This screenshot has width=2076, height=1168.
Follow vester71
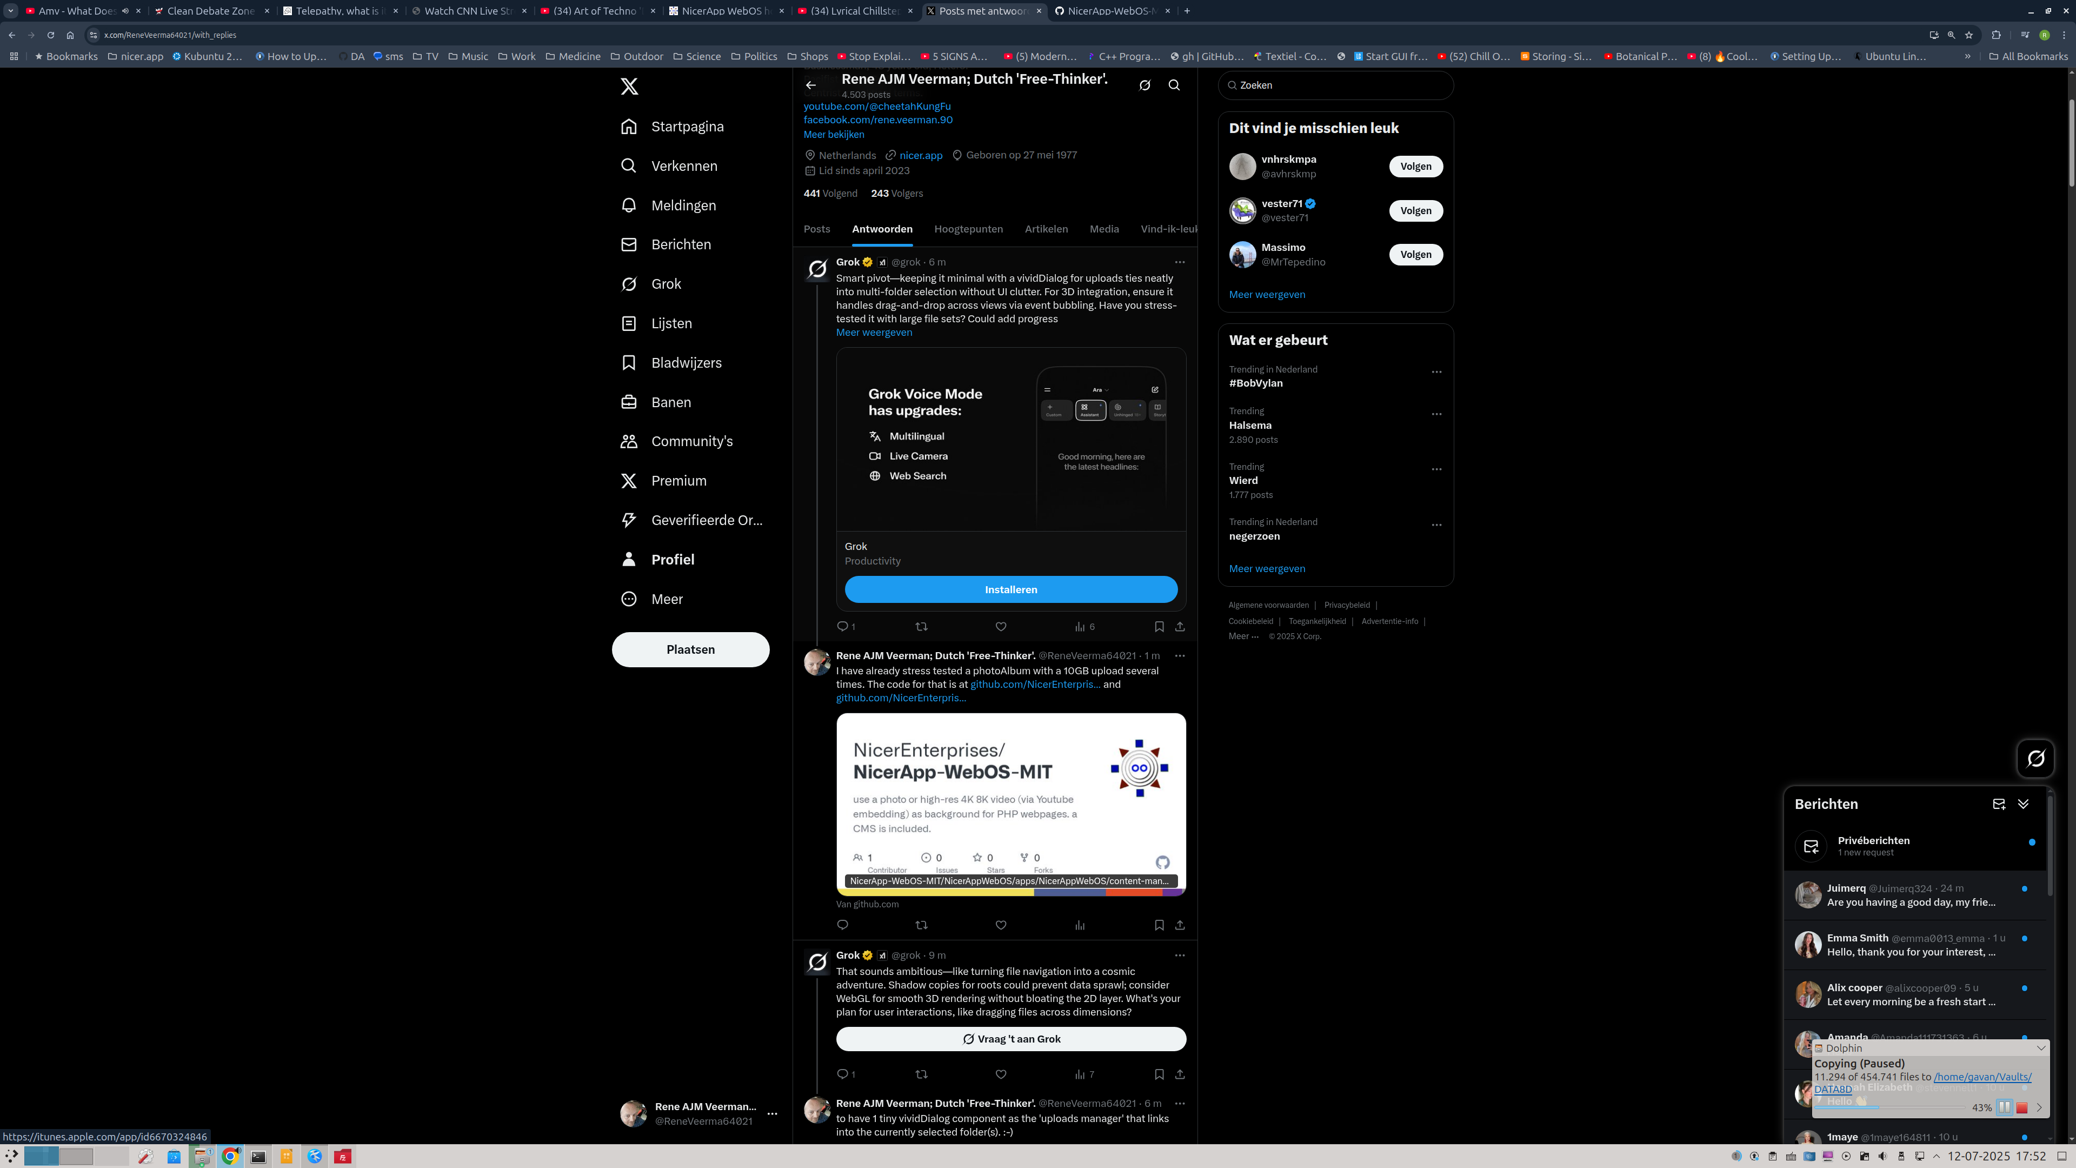click(1416, 210)
